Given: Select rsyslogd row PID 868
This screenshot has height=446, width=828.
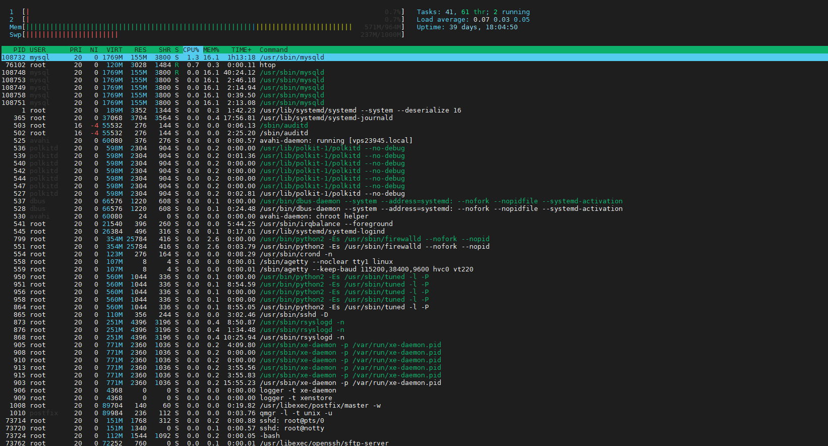Looking at the screenshot, I should (x=414, y=338).
